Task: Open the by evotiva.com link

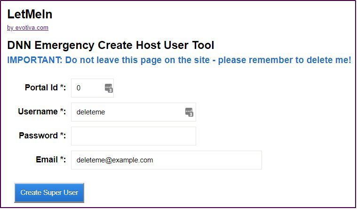Action: pyautogui.click(x=28, y=28)
